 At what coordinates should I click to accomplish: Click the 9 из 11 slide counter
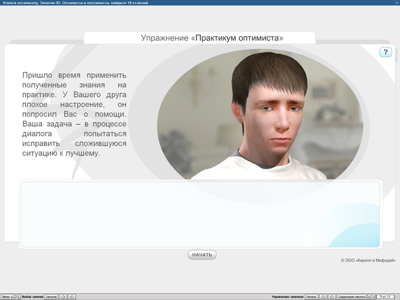coord(384,296)
